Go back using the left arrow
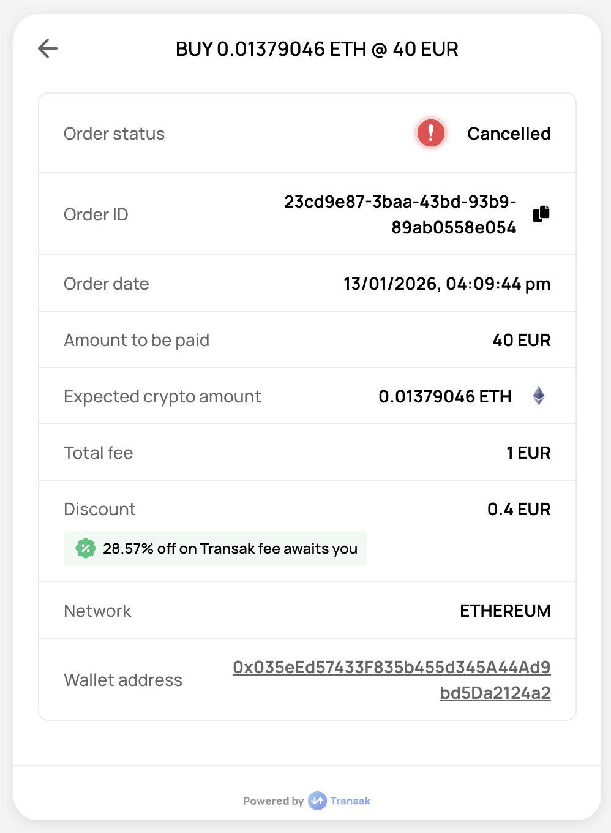The image size is (611, 833). (x=47, y=48)
